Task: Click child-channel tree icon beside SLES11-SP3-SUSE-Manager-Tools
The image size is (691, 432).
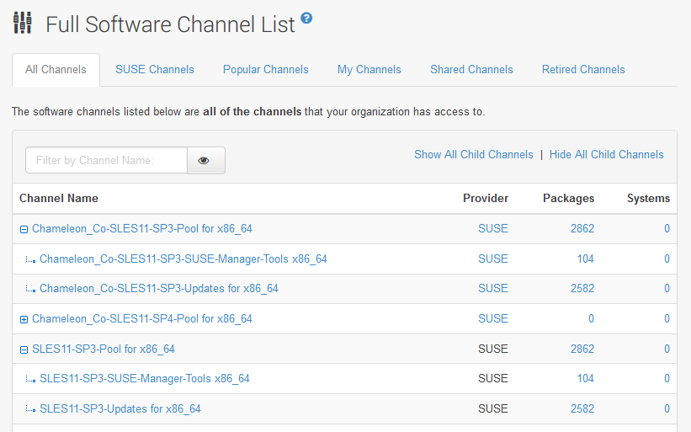Action: [30, 380]
